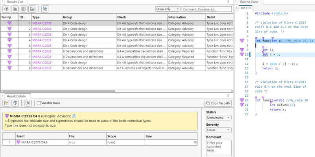Open the Severity dropdown showing Unset
The width and height of the screenshot is (315, 157).
point(219,130)
